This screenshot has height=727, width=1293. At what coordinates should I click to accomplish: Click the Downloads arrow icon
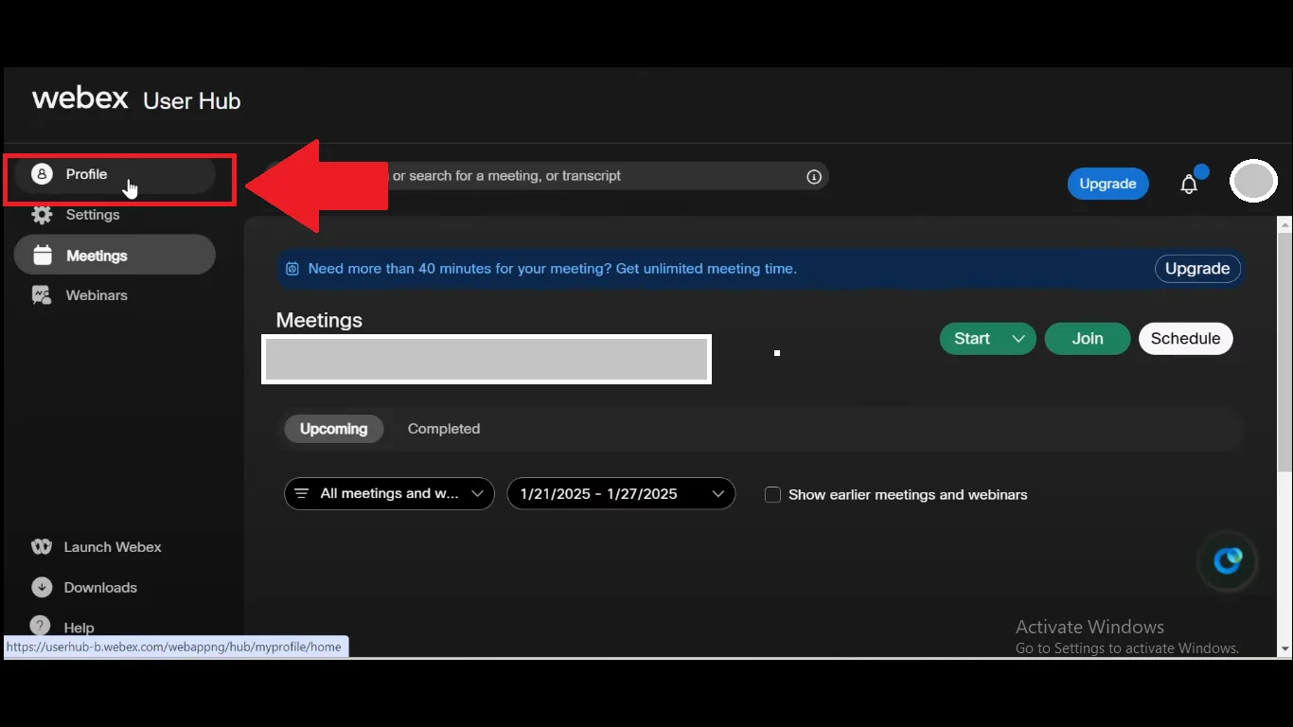point(42,588)
